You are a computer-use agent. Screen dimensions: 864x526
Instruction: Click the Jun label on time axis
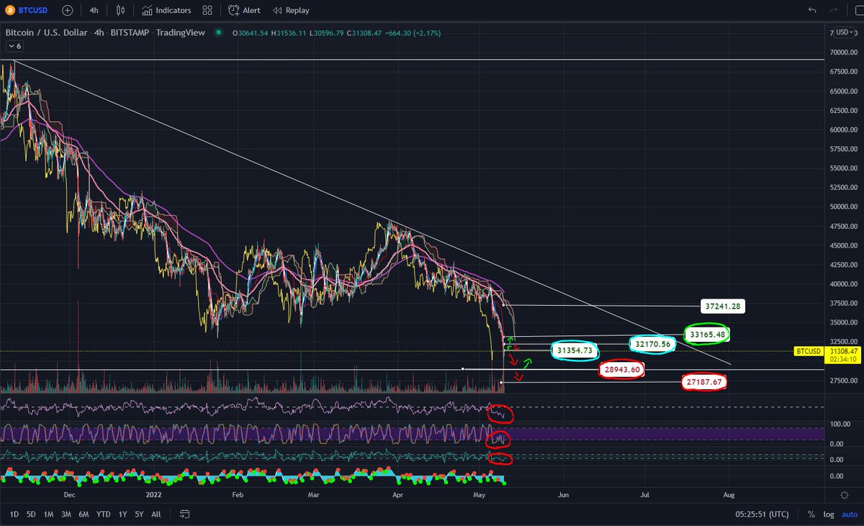click(x=563, y=494)
